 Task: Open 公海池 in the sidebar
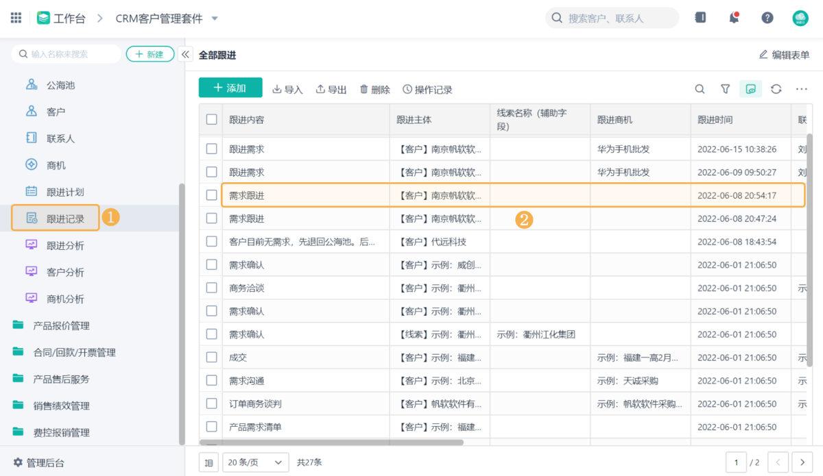(x=60, y=85)
